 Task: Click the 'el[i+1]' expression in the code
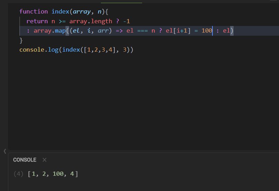(x=178, y=31)
